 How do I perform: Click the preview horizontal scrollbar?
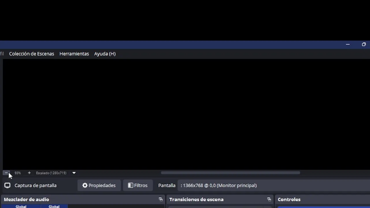click(230, 173)
